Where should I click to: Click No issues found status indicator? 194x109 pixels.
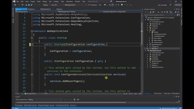(30, 94)
